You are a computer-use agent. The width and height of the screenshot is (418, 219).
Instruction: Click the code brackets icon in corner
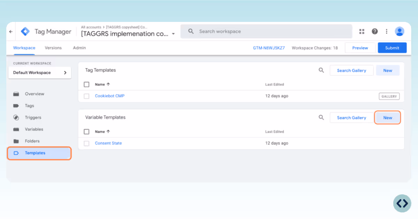(x=402, y=203)
